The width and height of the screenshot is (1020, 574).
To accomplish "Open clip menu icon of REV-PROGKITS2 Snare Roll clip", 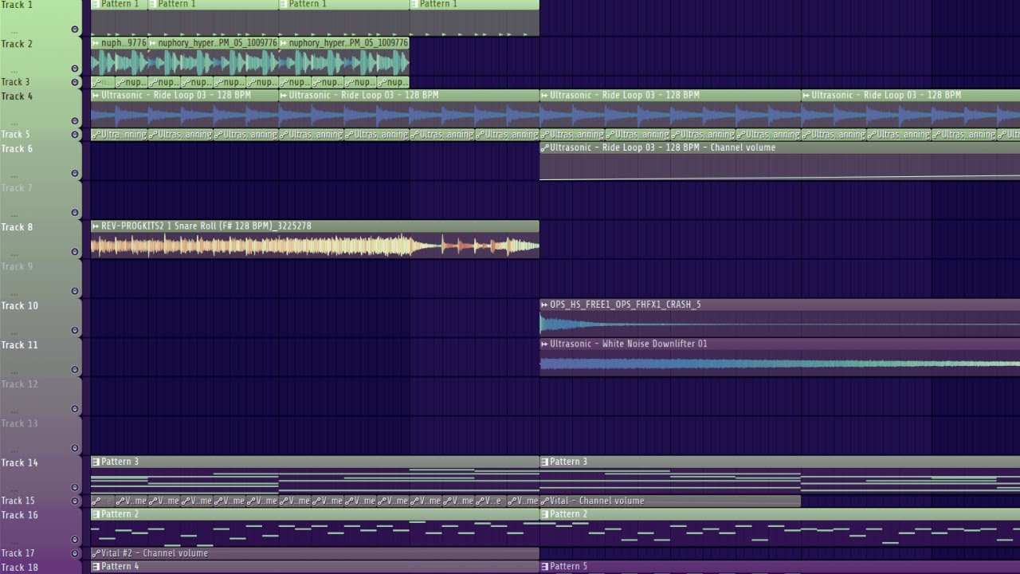I will (x=96, y=226).
